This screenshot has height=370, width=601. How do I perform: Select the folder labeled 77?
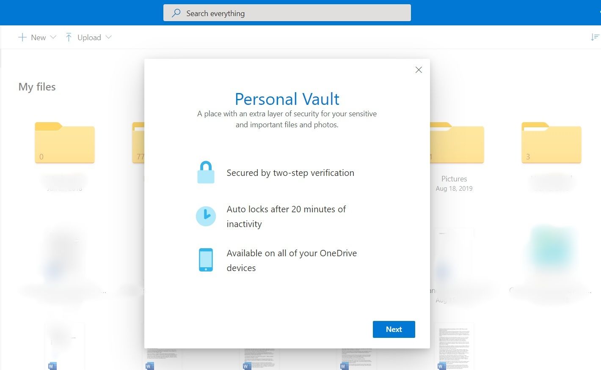pos(139,144)
